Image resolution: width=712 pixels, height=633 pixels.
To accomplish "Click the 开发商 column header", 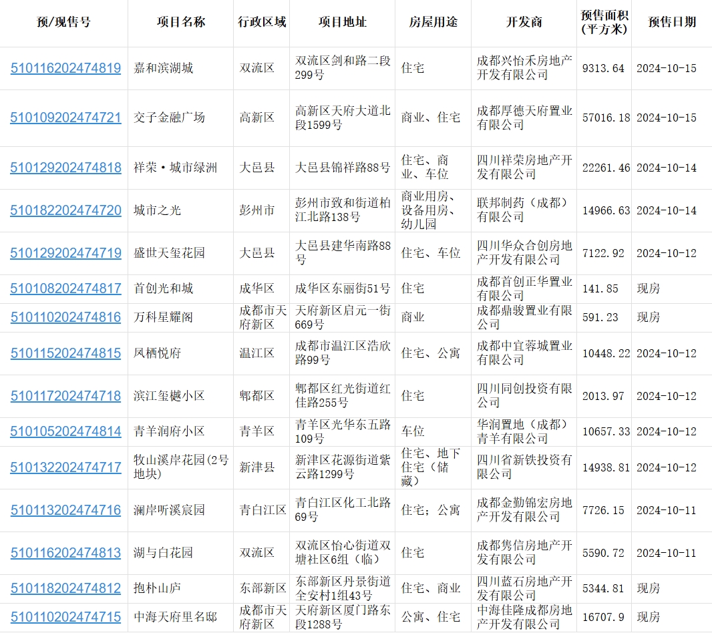I will [524, 22].
